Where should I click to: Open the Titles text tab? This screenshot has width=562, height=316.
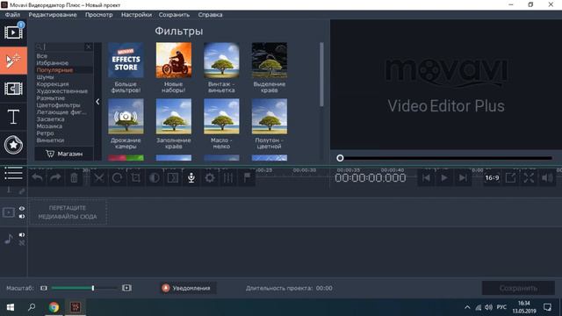click(13, 117)
